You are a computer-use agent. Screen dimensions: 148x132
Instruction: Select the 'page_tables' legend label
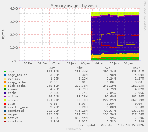18,75
